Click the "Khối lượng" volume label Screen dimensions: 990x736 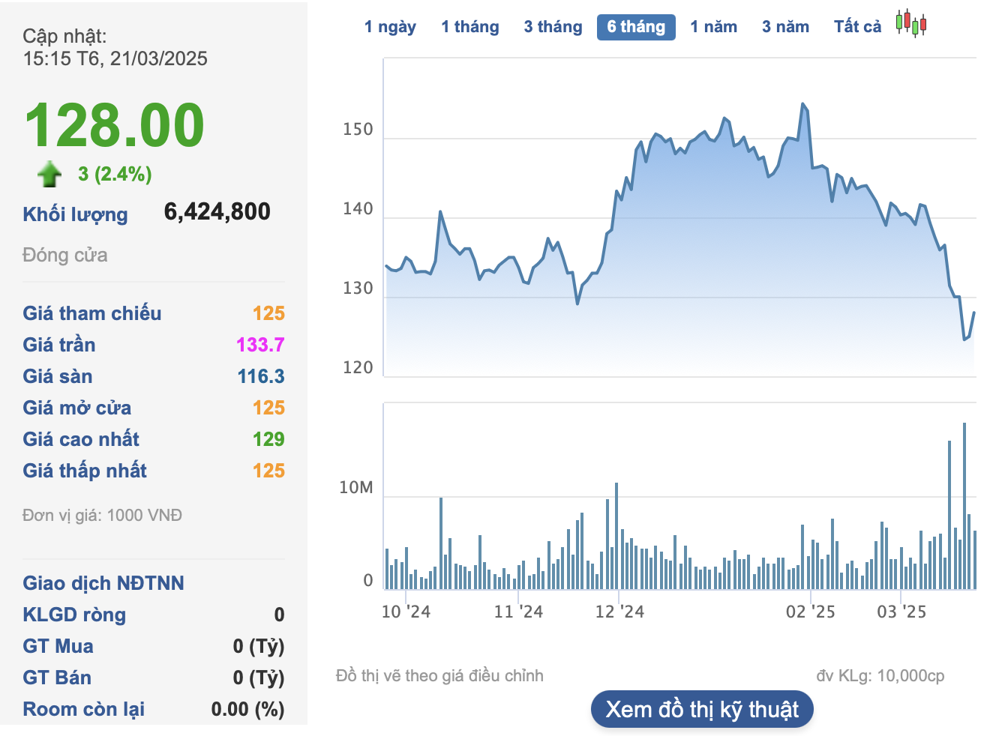(75, 214)
